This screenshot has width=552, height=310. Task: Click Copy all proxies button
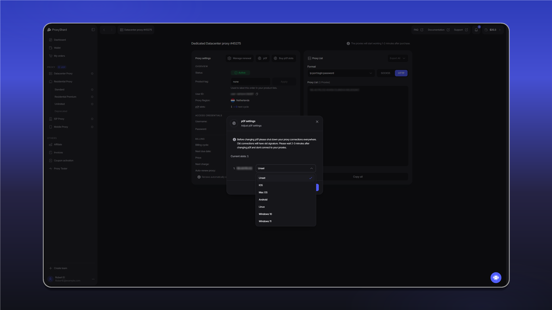tap(358, 177)
